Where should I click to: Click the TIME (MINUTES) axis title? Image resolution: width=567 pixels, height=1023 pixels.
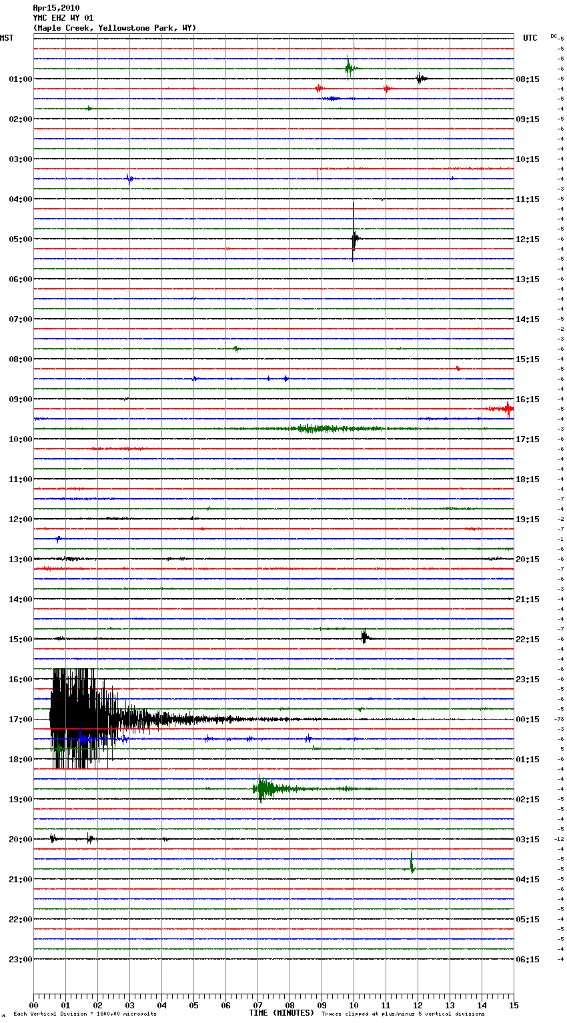[x=281, y=1013]
